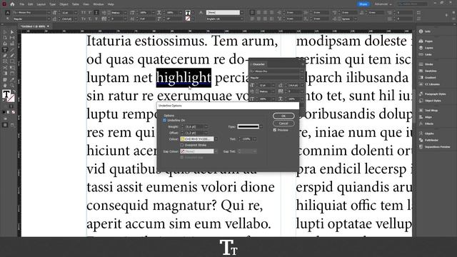
Task: Click the font size field in control bar
Action: pos(68,13)
